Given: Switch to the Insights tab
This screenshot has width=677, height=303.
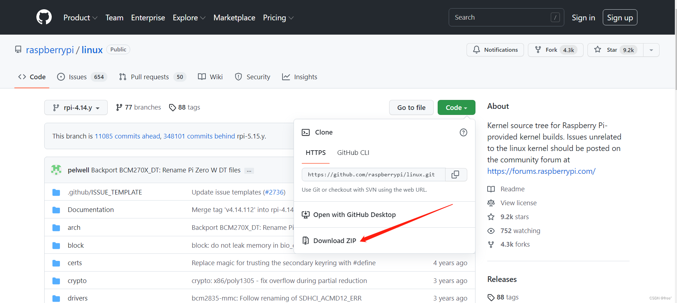Looking at the screenshot, I should coord(300,77).
